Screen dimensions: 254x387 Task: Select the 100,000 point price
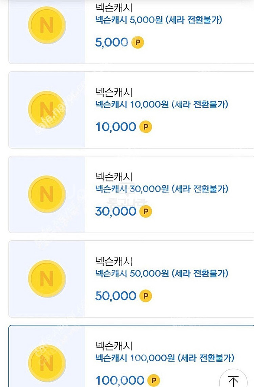120,381
